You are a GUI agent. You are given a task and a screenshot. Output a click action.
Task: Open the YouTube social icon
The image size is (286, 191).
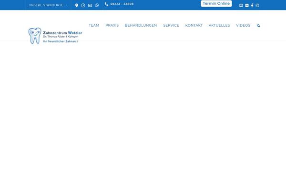tap(241, 5)
